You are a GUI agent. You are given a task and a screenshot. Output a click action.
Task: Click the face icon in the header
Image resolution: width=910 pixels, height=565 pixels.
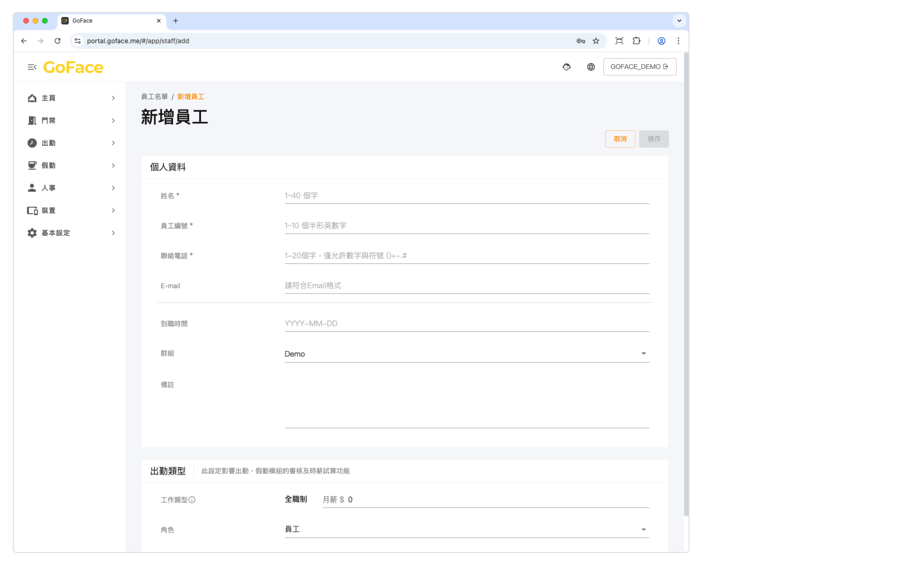click(566, 67)
